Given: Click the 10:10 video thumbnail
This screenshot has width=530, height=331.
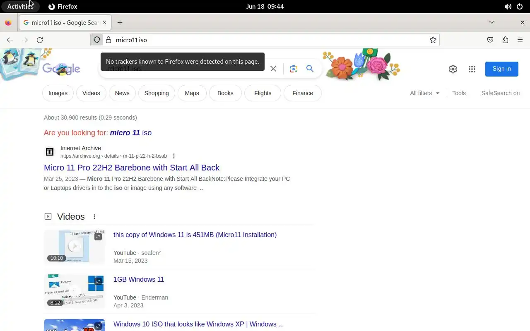Looking at the screenshot, I should [75, 246].
